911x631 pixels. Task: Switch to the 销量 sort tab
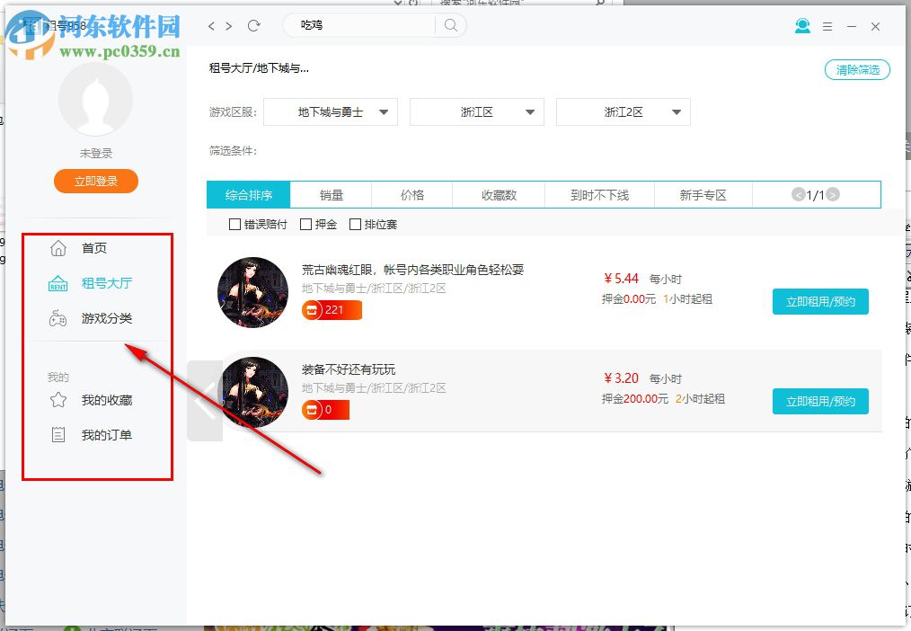pos(331,194)
